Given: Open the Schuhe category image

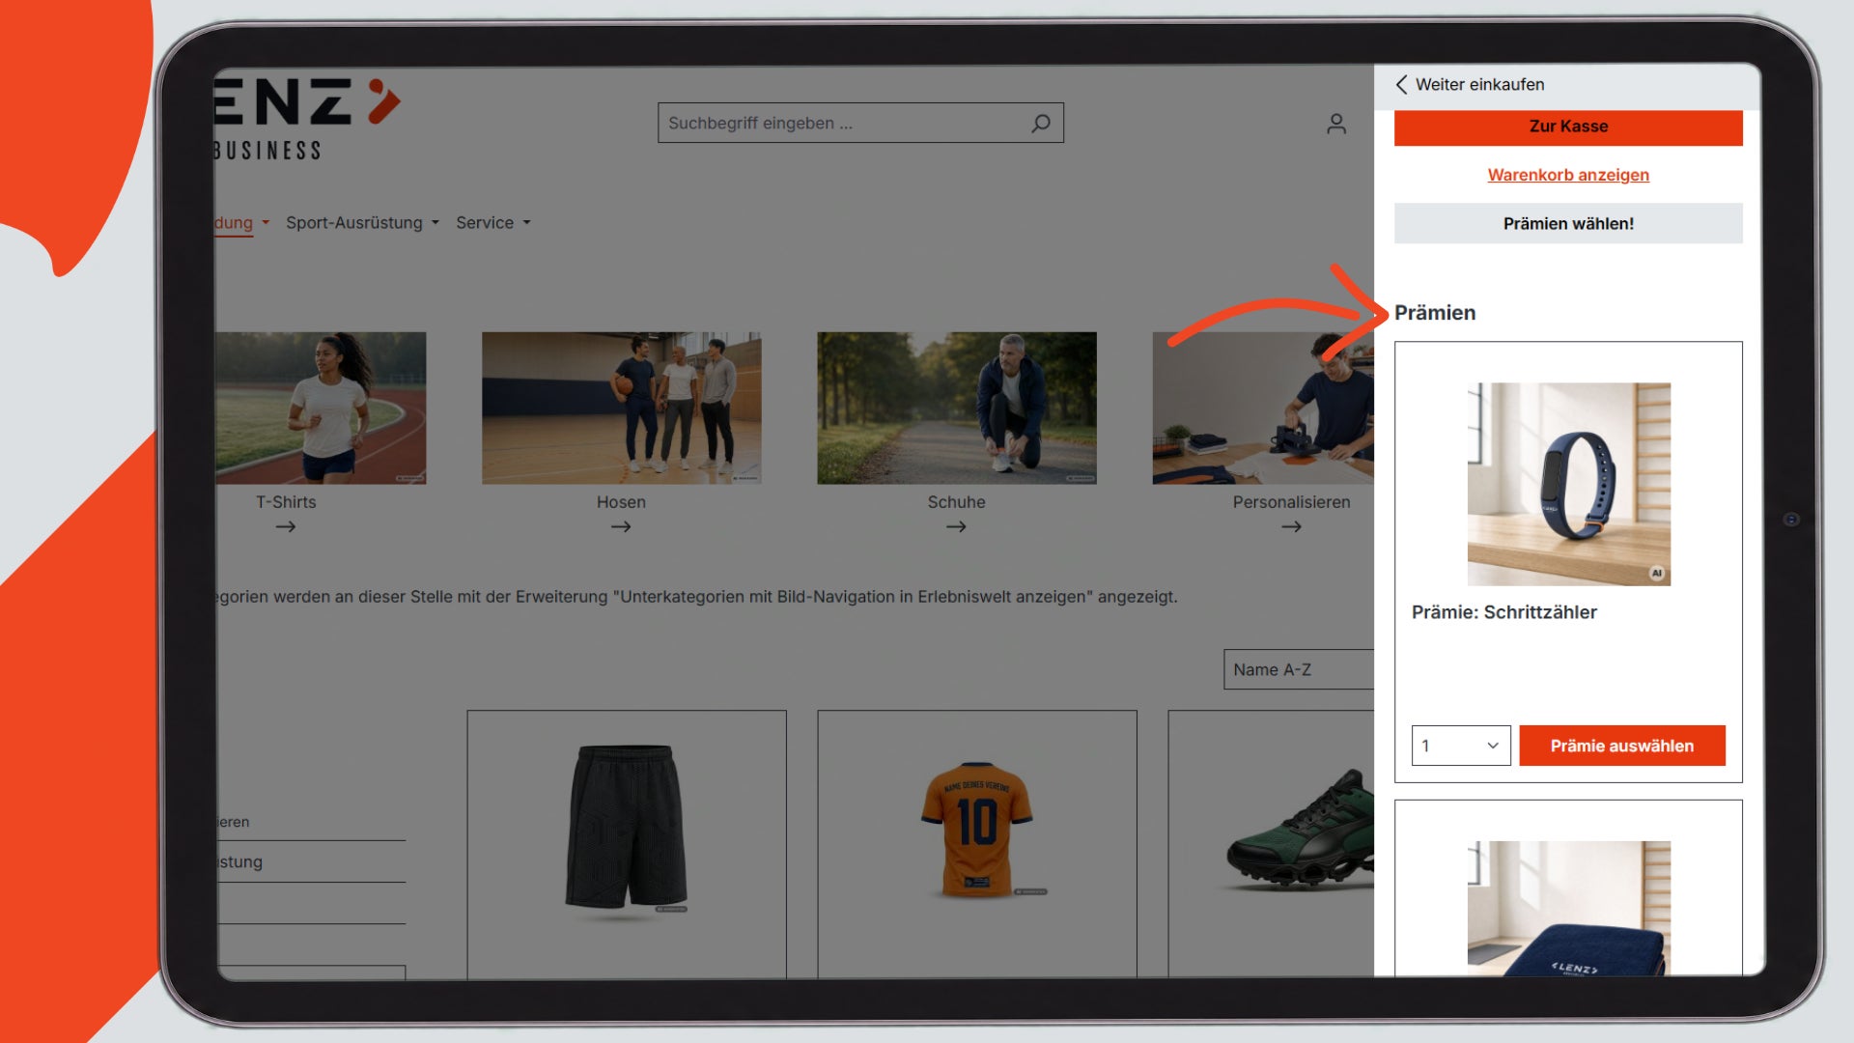Looking at the screenshot, I should click(x=956, y=408).
